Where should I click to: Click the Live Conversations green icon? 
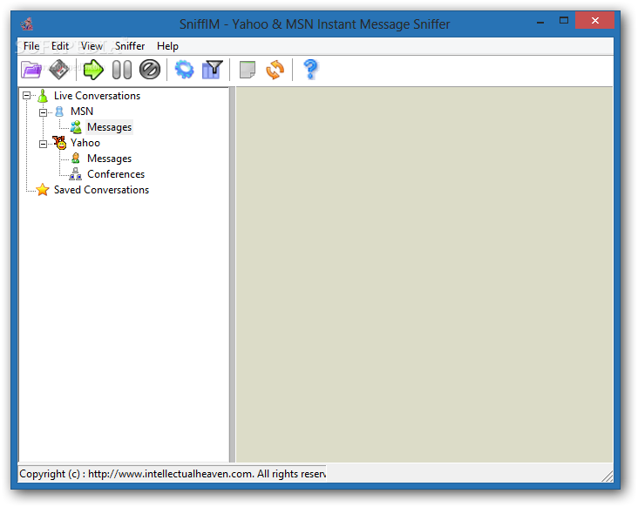click(43, 96)
